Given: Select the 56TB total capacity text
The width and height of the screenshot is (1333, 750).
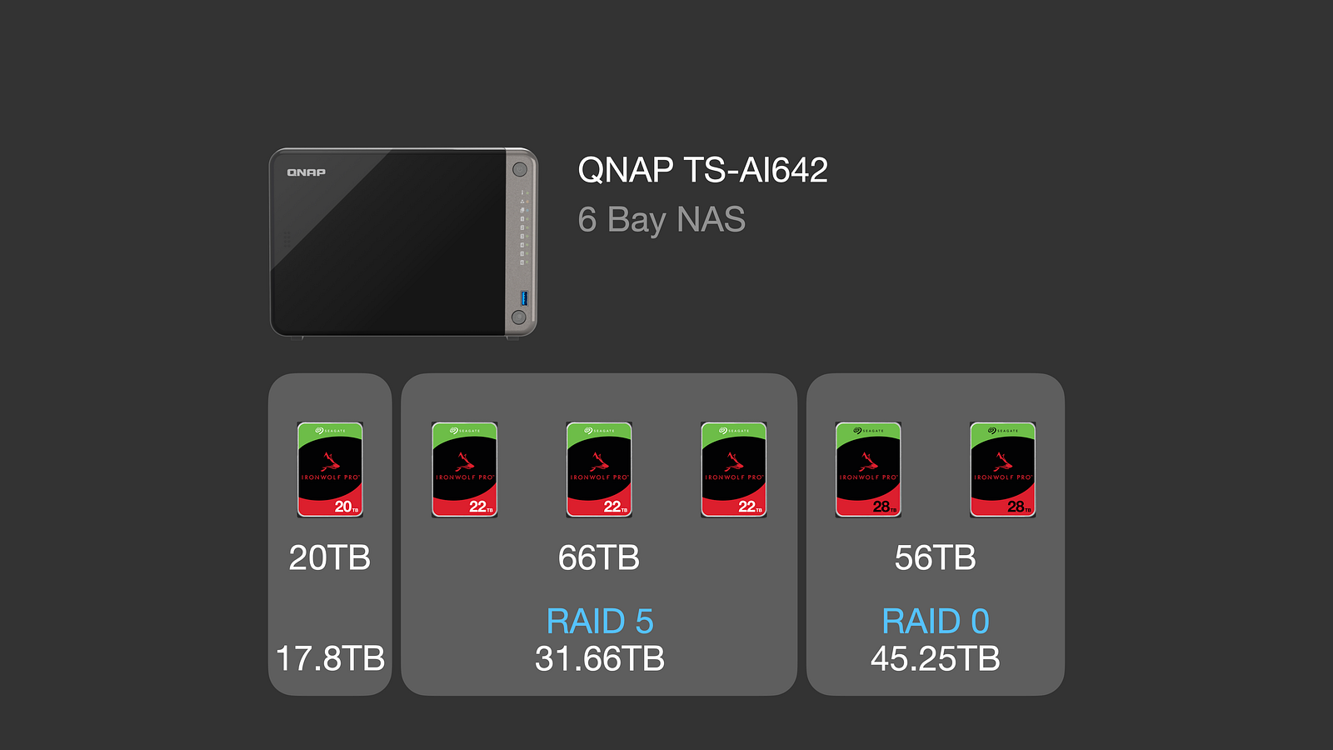Looking at the screenshot, I should (935, 558).
